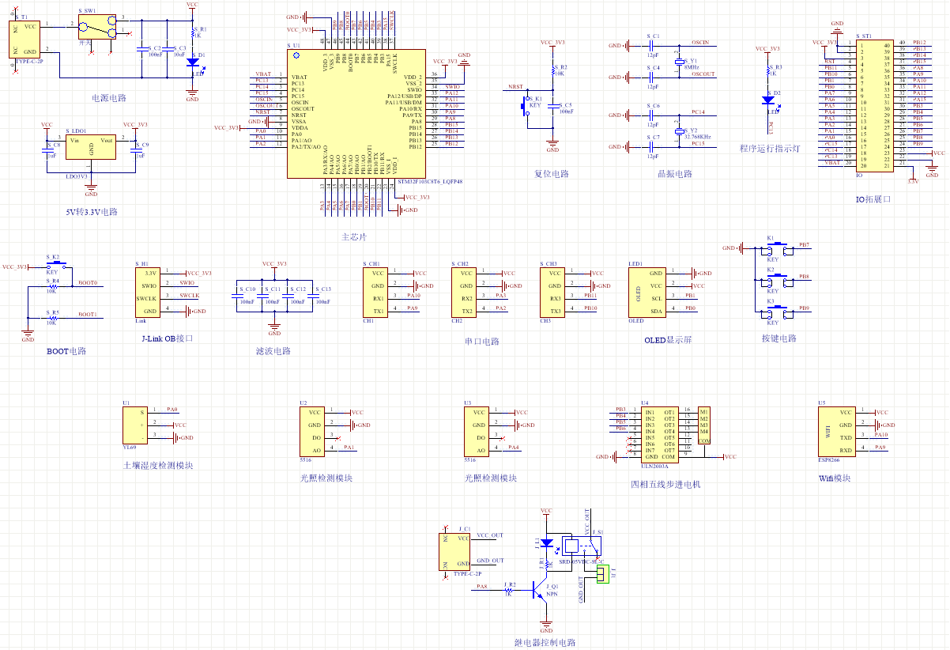Click the S_T1 TYPE-C-2P power connector
Image resolution: width=950 pixels, height=650 pixels.
[x=25, y=39]
